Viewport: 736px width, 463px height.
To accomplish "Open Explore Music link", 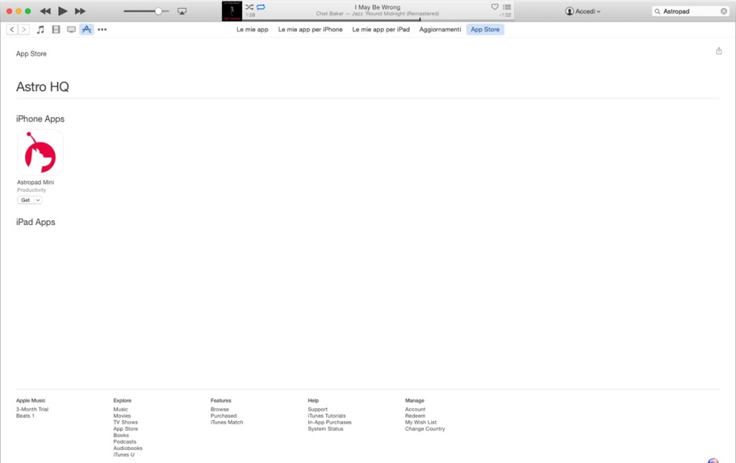I will pyautogui.click(x=121, y=410).
